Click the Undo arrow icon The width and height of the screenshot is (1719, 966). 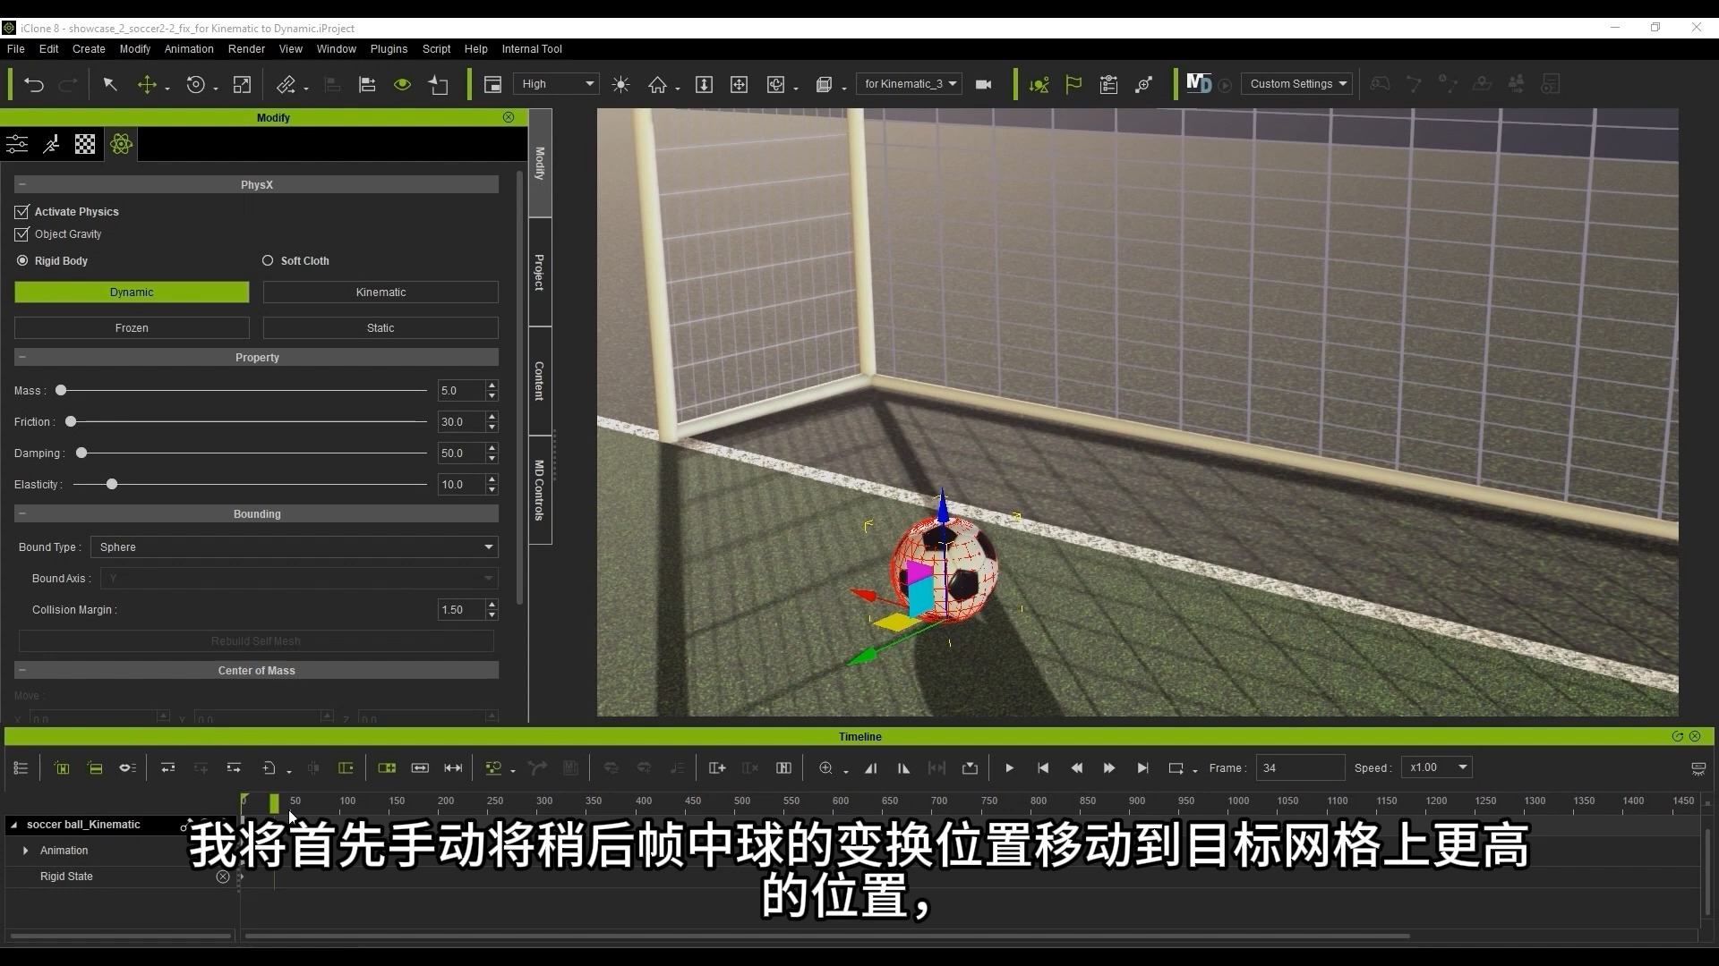tap(34, 84)
